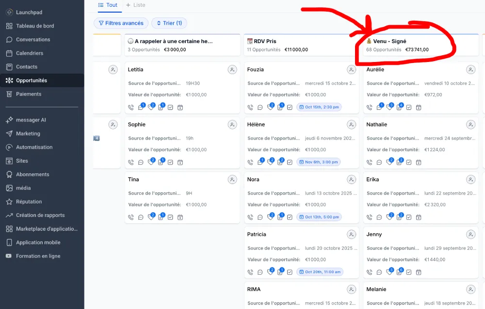Open the Oct 15th, 2:30 pm appointment on Fouzia's card
Image resolution: width=485 pixels, height=309 pixels.
coord(319,107)
